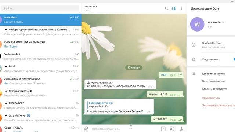Open the Retail channel
The width and height of the screenshot is (235, 132).
click(x=41, y=69)
